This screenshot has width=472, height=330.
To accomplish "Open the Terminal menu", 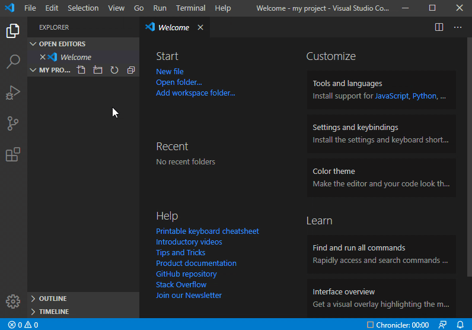I will (x=190, y=8).
